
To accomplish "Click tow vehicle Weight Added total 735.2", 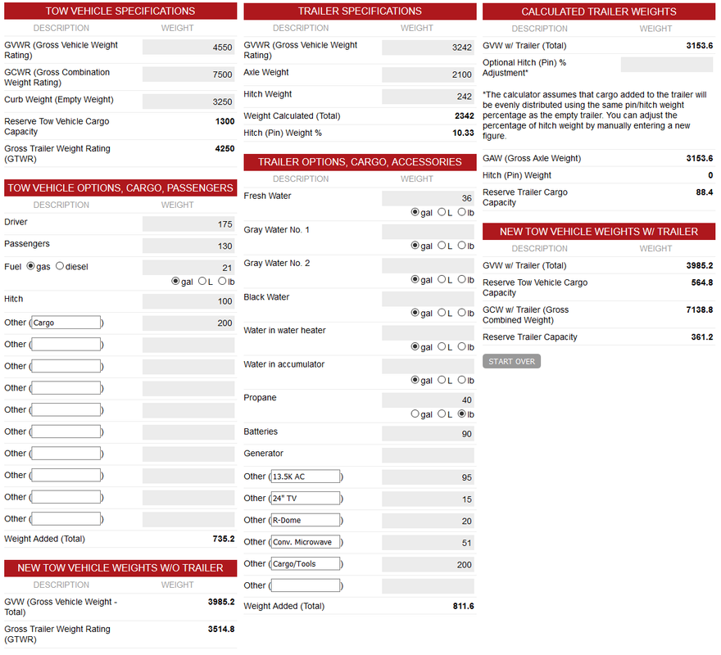I will tap(224, 540).
